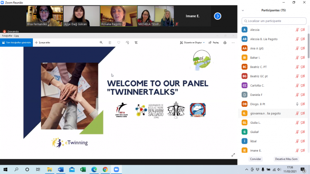Toggle muted microphone icon for Alessia

point(297,30)
